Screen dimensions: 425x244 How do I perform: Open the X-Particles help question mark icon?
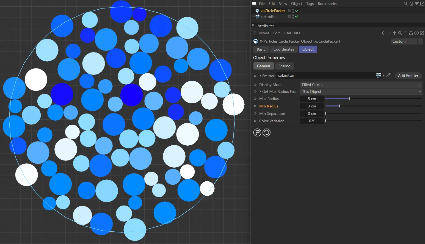pyautogui.click(x=257, y=132)
